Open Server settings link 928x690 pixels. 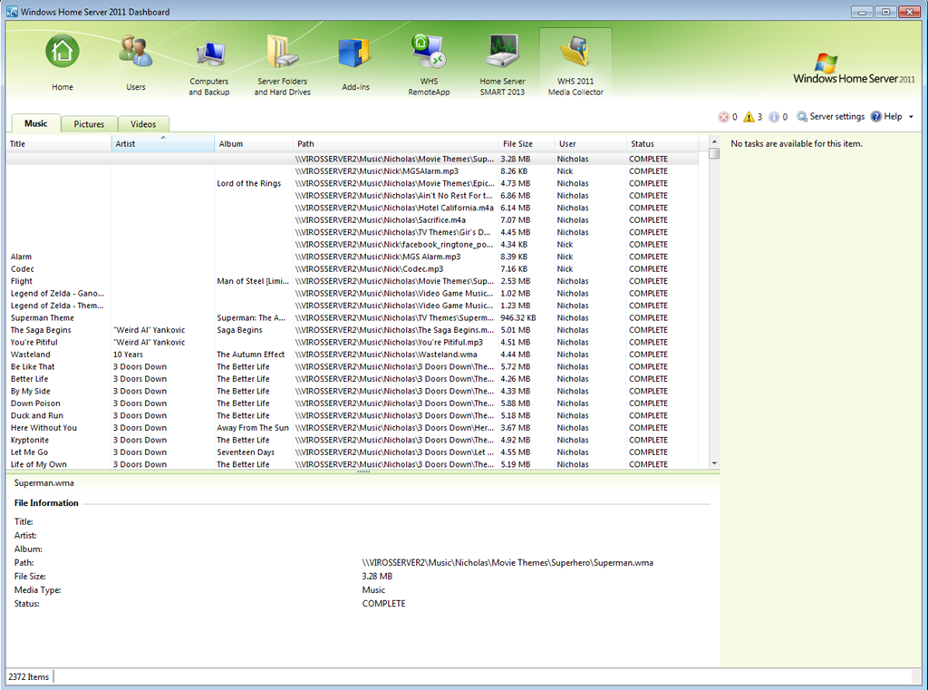point(836,117)
